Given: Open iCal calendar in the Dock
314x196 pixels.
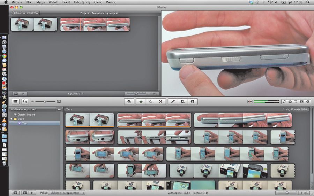Looking at the screenshot, I should pyautogui.click(x=4, y=70).
